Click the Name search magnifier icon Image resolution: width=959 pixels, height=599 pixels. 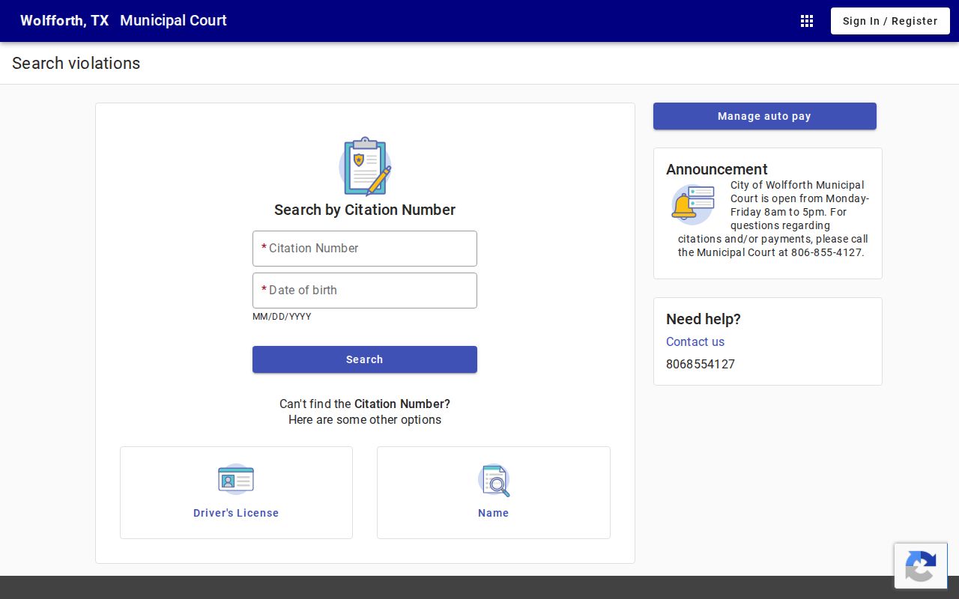494,480
